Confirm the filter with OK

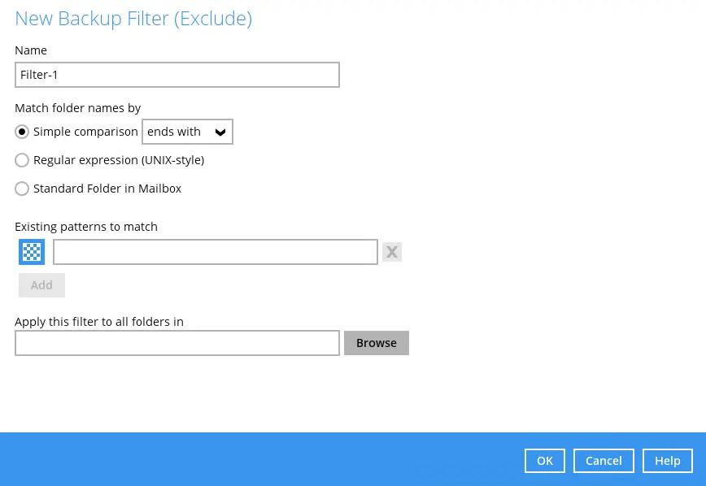pos(545,461)
